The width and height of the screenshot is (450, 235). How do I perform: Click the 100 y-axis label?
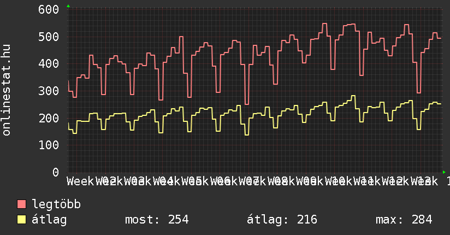point(49,145)
